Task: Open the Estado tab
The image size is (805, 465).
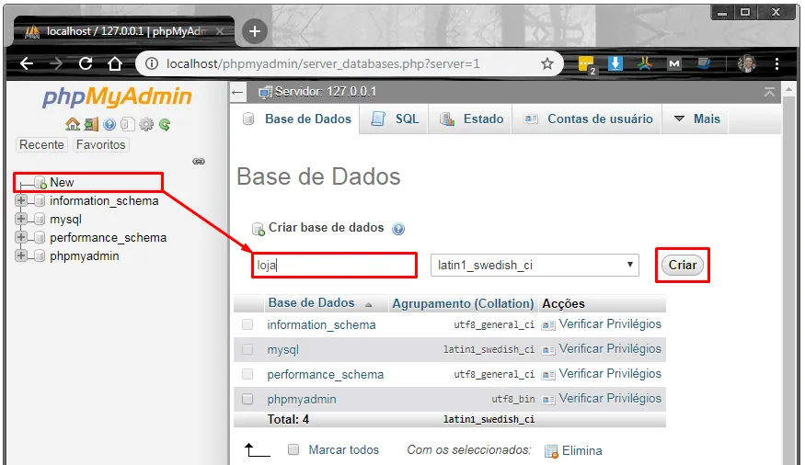Action: [471, 119]
